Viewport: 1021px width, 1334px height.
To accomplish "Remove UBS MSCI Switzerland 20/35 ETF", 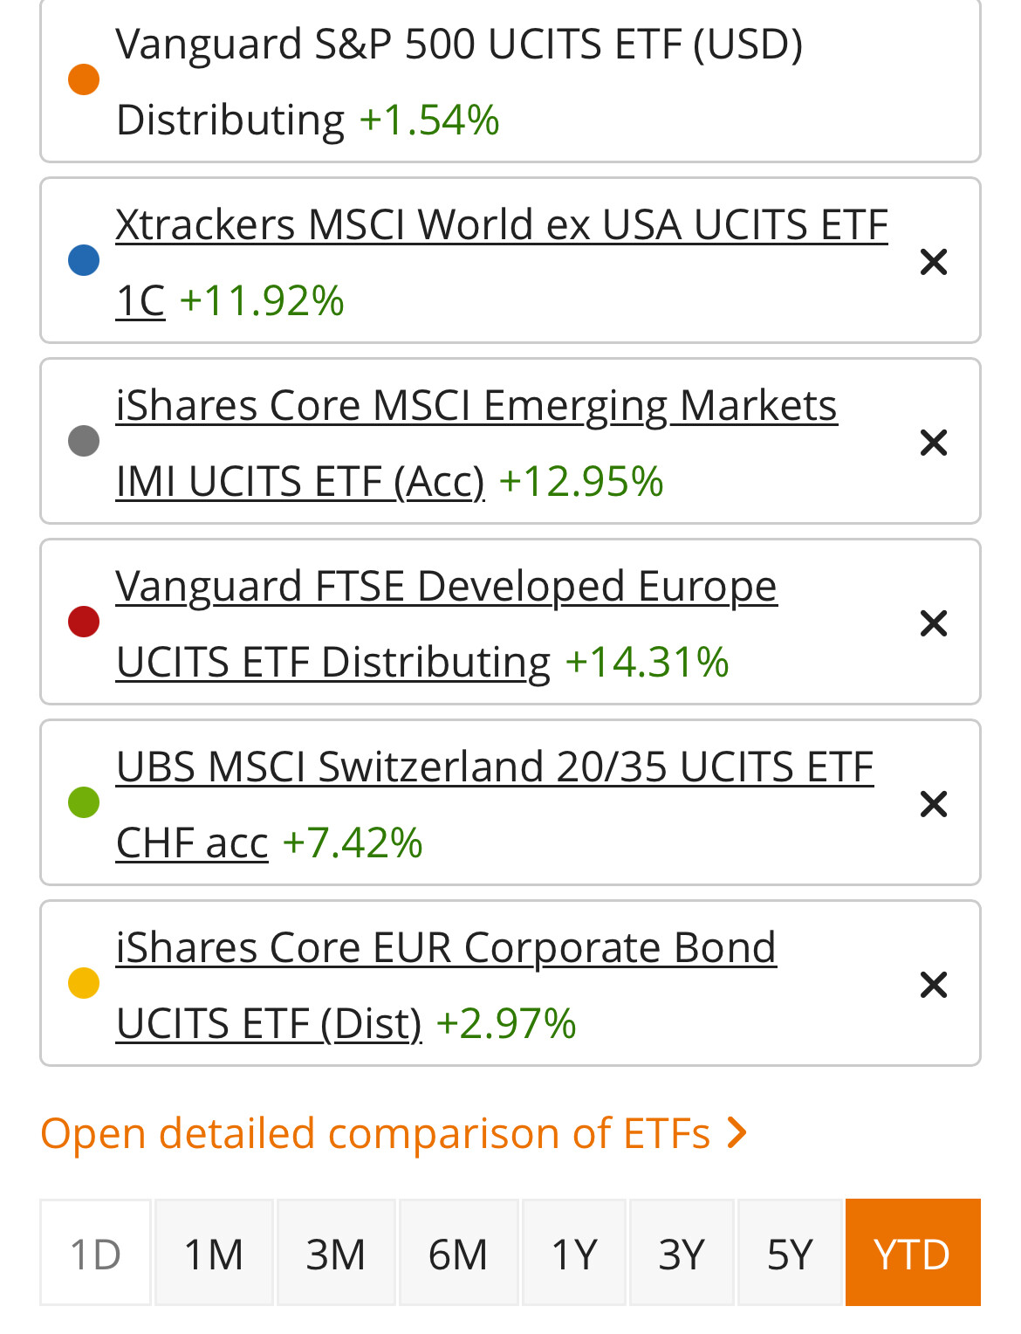I will [933, 804].
